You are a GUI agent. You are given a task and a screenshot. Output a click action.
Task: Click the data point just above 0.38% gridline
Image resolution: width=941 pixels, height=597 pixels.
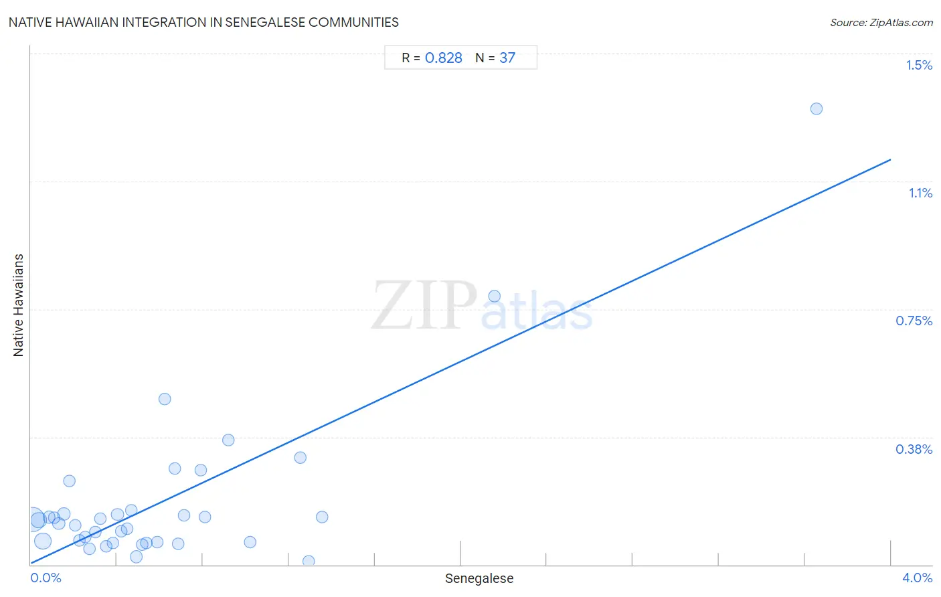tap(228, 440)
